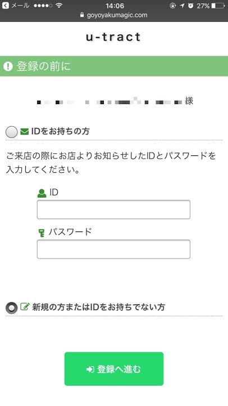Click the 登録へ進む button
The image size is (228, 406).
tap(114, 369)
